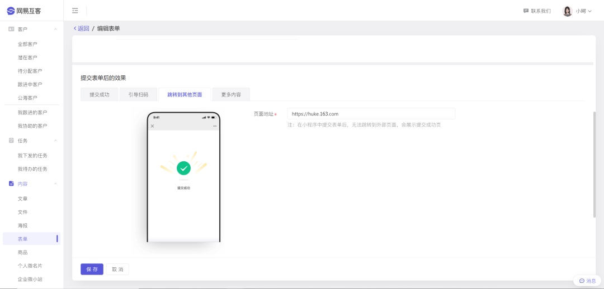Click the content section document icon
This screenshot has height=289, width=604.
pyautogui.click(x=11, y=184)
